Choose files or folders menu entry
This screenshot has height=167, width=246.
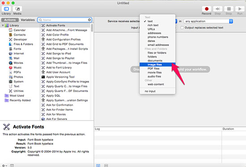[x=157, y=53]
